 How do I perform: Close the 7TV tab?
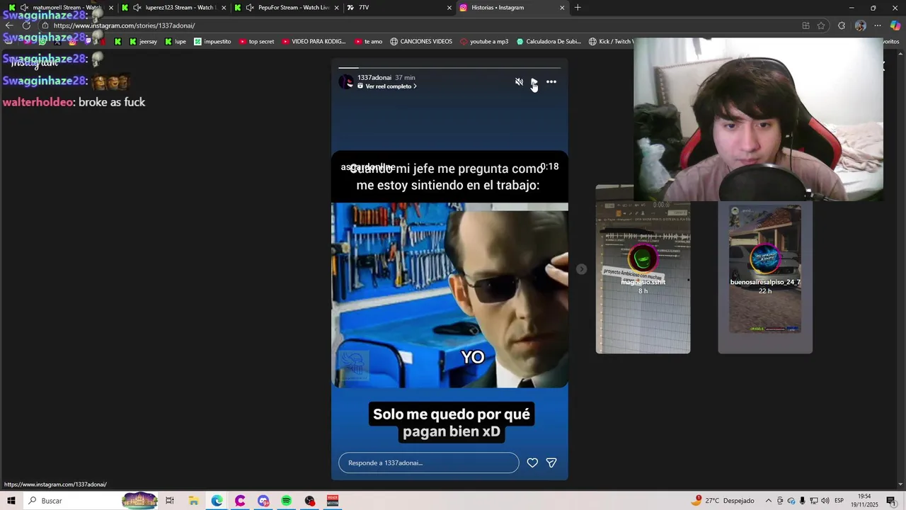click(449, 8)
